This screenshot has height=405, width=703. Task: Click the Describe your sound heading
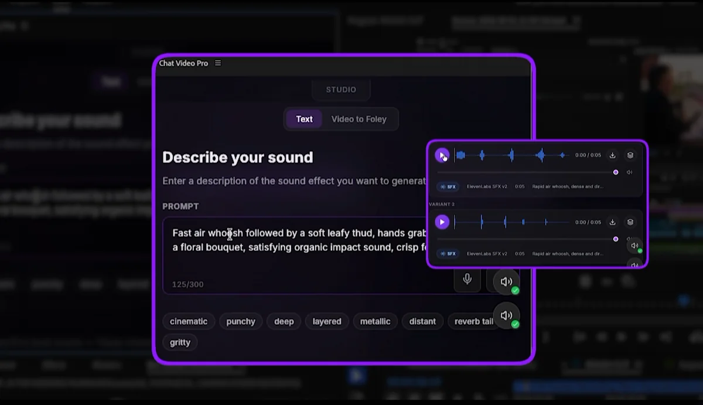click(x=237, y=157)
